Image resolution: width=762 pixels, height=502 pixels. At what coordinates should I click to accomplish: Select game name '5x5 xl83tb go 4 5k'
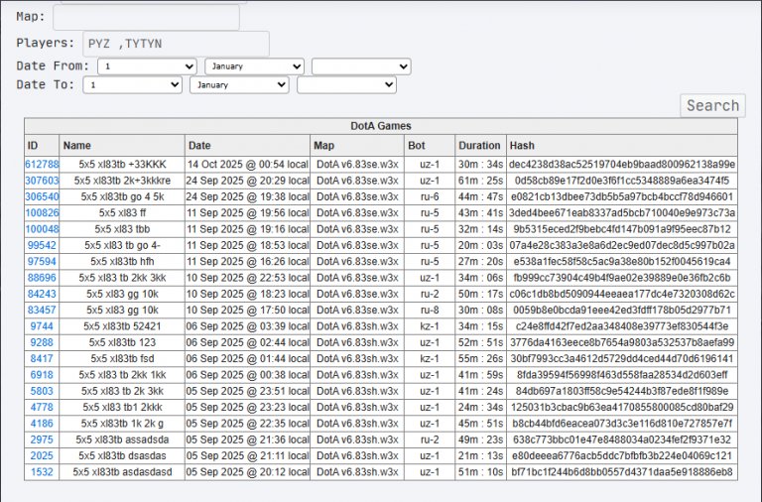(x=122, y=196)
